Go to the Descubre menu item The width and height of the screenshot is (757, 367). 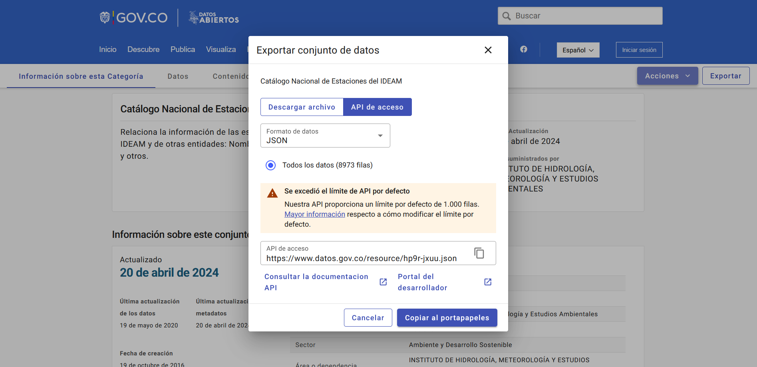click(x=143, y=50)
